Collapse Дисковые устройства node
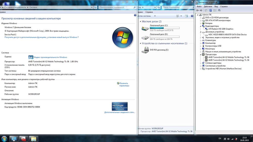 point(201,32)
